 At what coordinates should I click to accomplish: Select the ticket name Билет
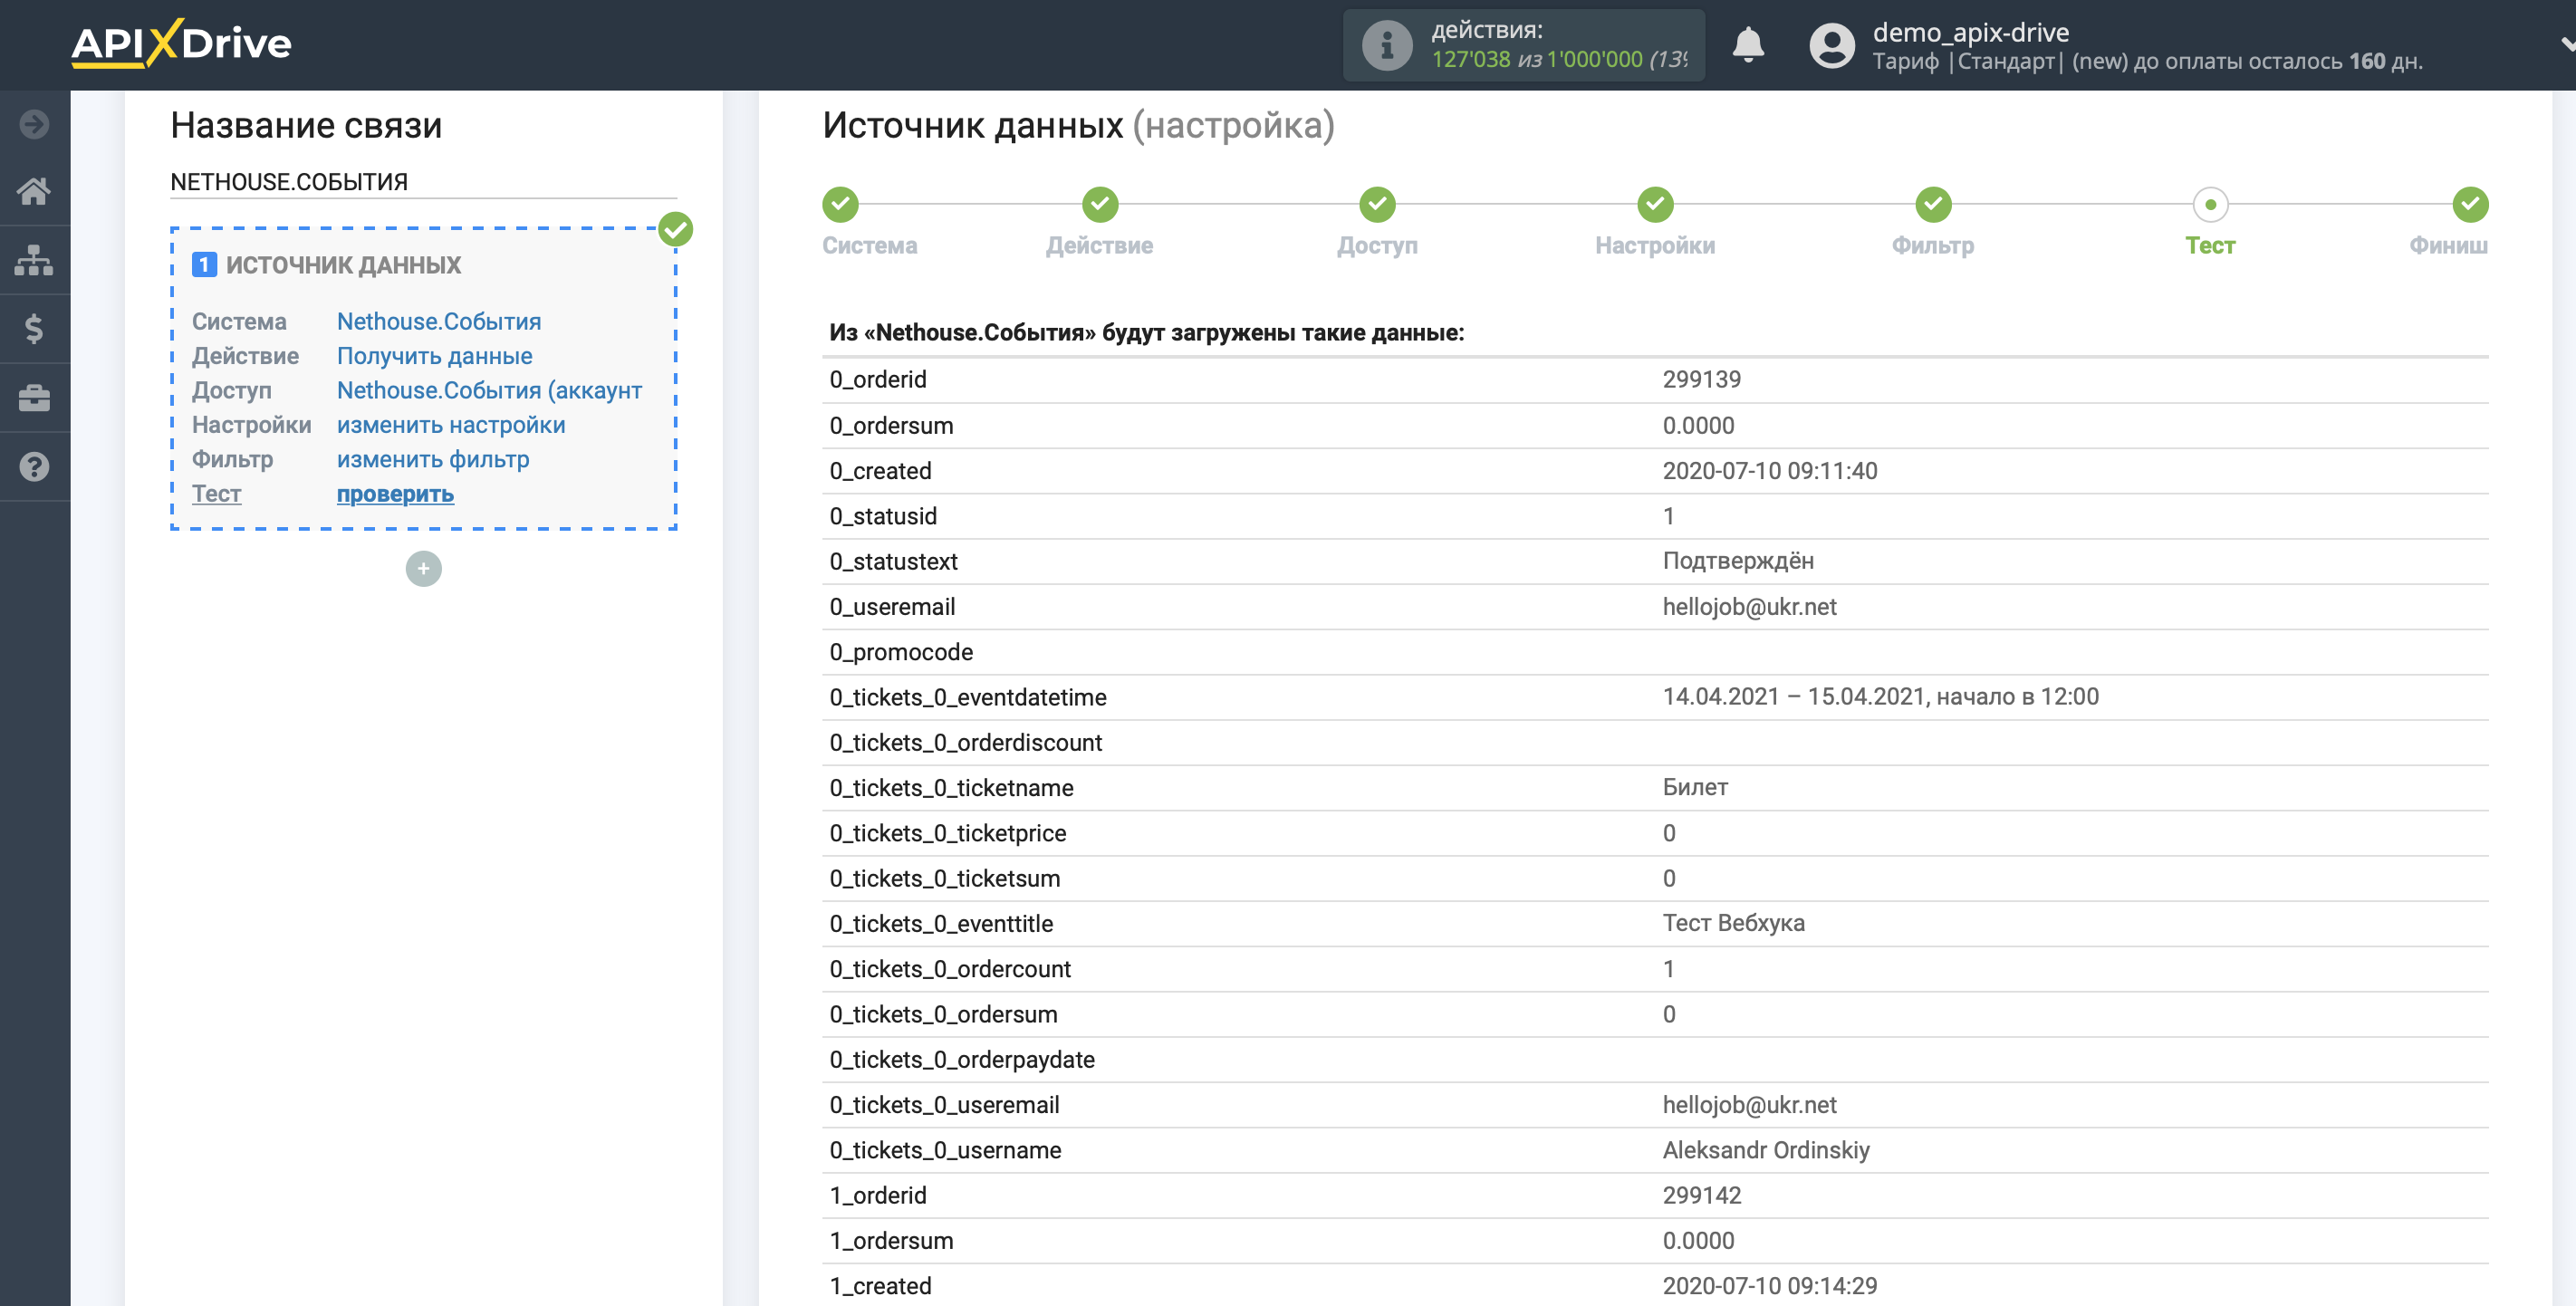click(x=1695, y=788)
